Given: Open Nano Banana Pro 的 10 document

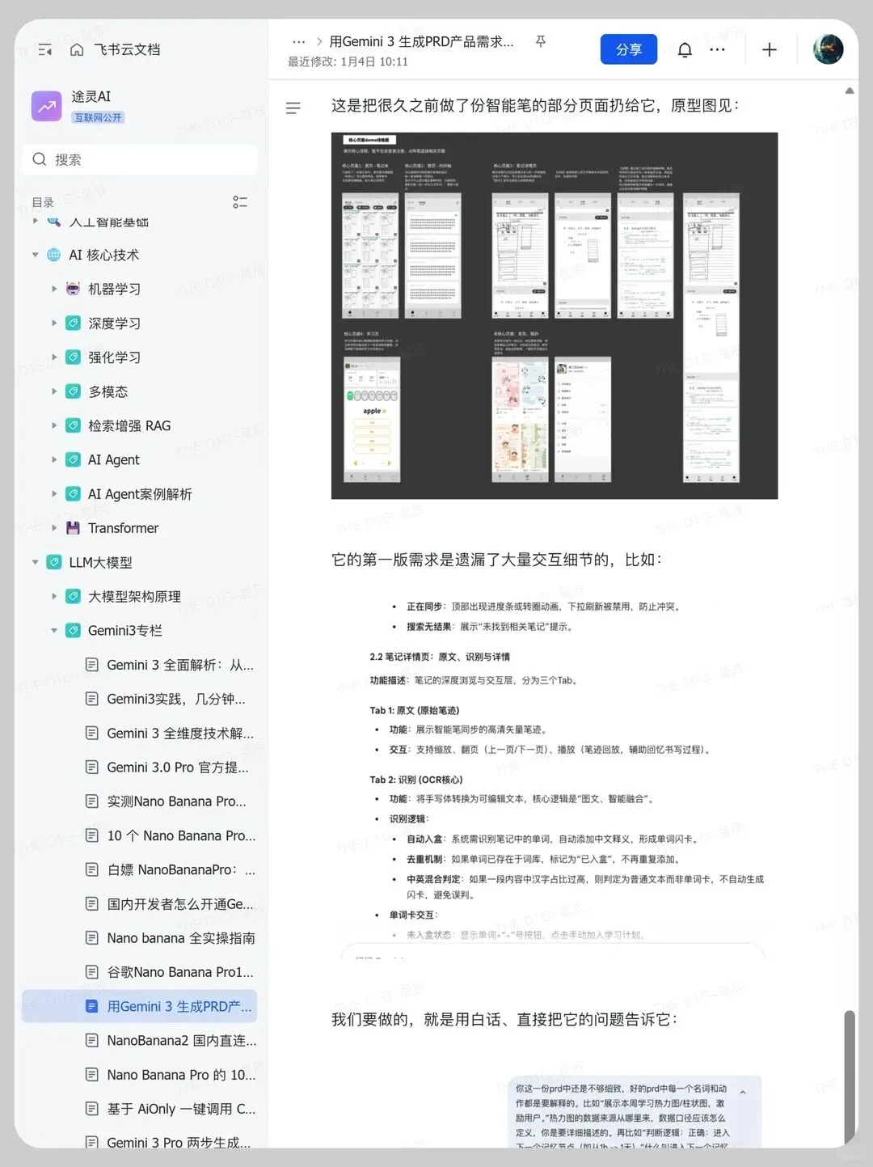Looking at the screenshot, I should click(181, 1075).
